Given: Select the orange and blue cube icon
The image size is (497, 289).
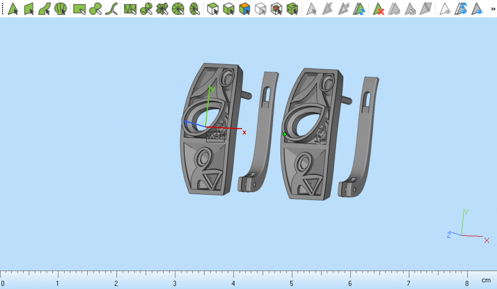Looking at the screenshot, I should (245, 8).
